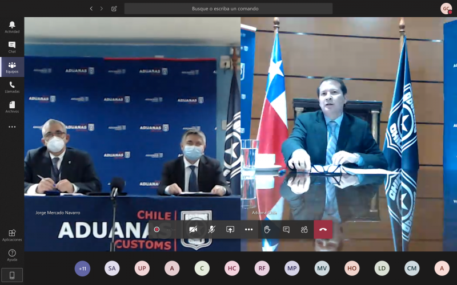Screen dimensions: 457x285
Task: Click the Jorge Mercado Navarro name label
Action: pos(58,213)
